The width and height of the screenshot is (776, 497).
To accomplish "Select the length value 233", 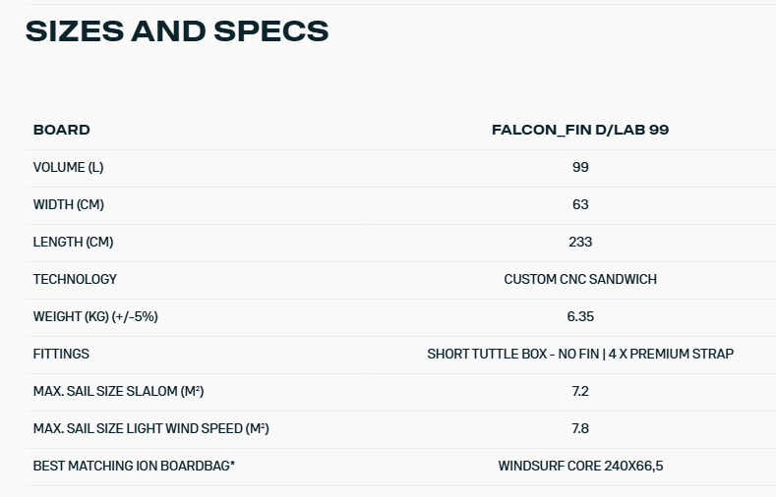I will click(580, 242).
